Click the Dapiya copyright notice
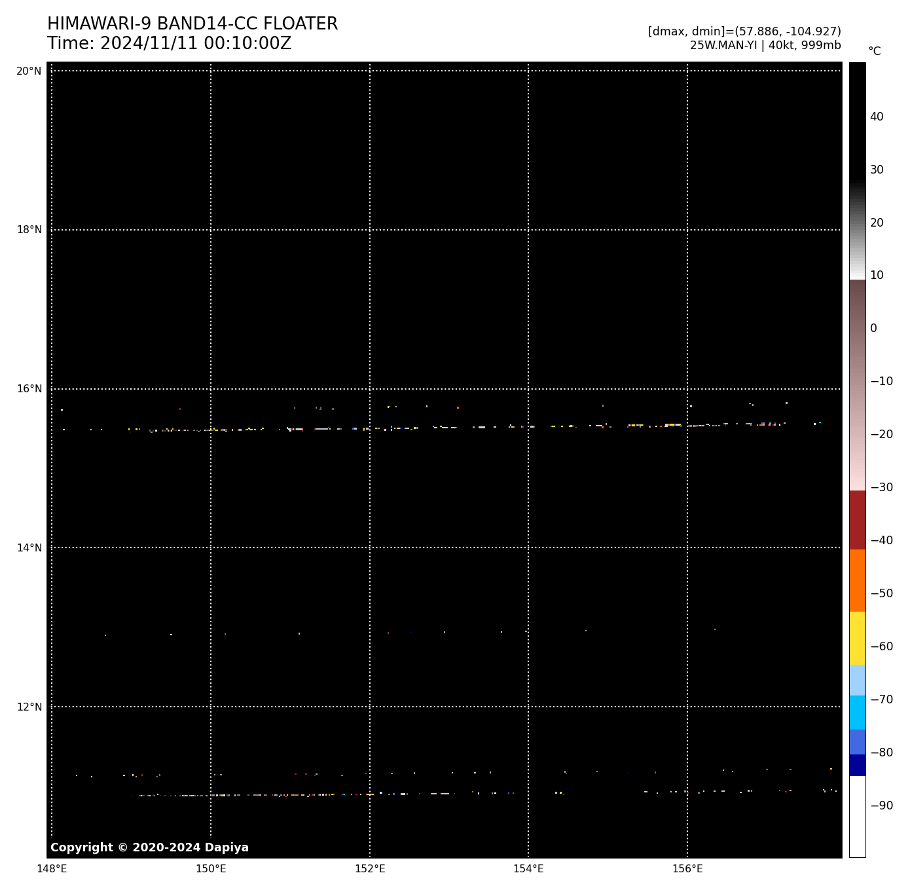This screenshot has width=910, height=890. point(149,847)
